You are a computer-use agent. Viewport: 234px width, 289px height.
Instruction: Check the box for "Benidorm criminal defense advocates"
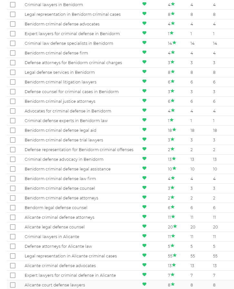pos(13,24)
